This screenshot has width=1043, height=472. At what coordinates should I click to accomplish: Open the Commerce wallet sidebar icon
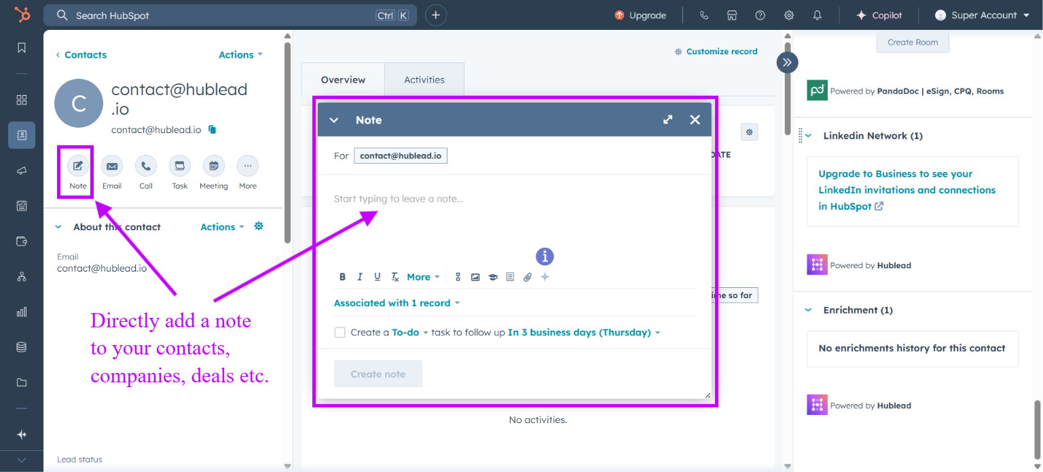pos(22,241)
